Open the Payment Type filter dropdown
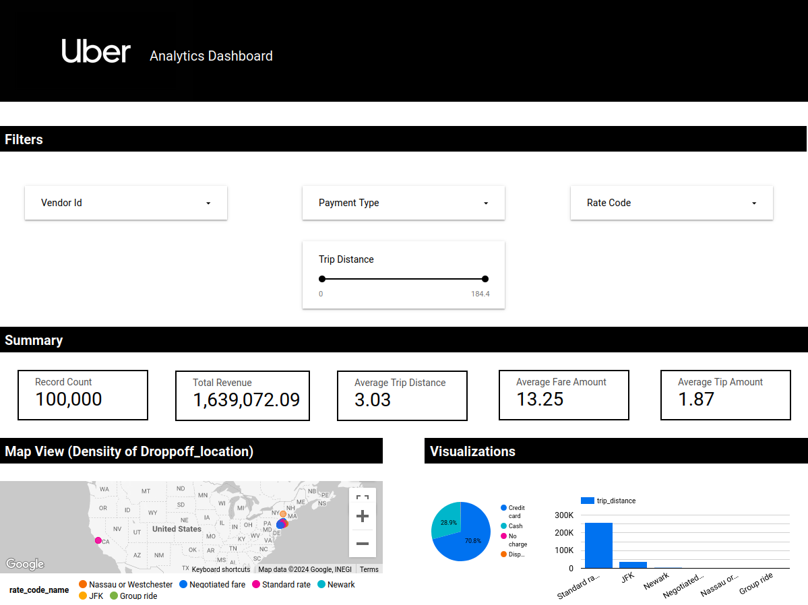 tap(403, 202)
